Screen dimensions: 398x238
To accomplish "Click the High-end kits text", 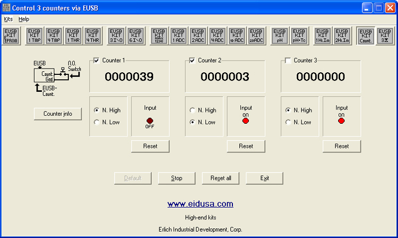I will (x=201, y=218).
